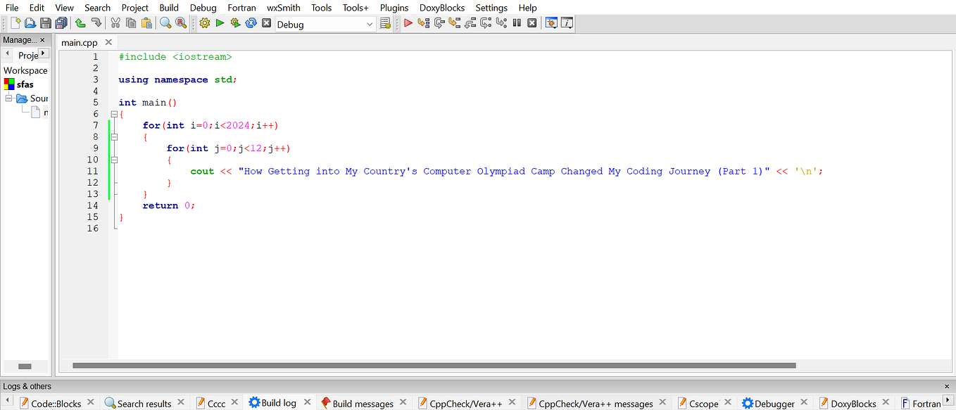The image size is (956, 410).
Task: Save all open files
Action: pos(61,23)
